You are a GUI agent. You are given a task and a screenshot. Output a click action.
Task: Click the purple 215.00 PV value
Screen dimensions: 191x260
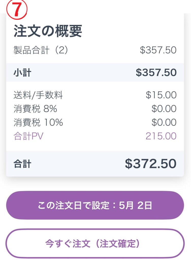(161, 136)
